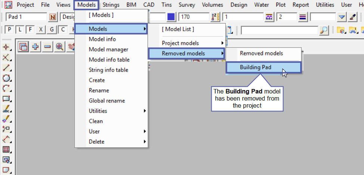This screenshot has width=364, height=175.
Task: Select the window with plus icon
Action: pyautogui.click(x=6, y=159)
